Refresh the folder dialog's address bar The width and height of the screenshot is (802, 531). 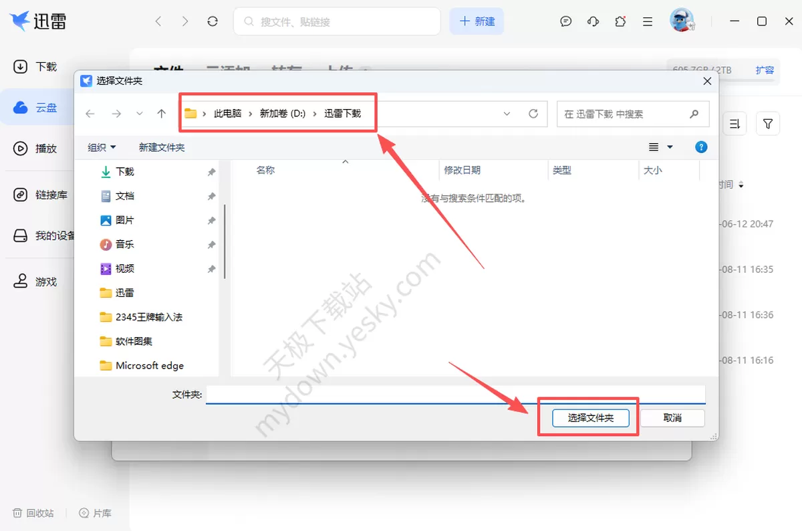(533, 114)
